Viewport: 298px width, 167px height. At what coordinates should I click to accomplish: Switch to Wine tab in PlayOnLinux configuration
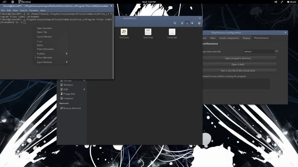tap(213, 38)
